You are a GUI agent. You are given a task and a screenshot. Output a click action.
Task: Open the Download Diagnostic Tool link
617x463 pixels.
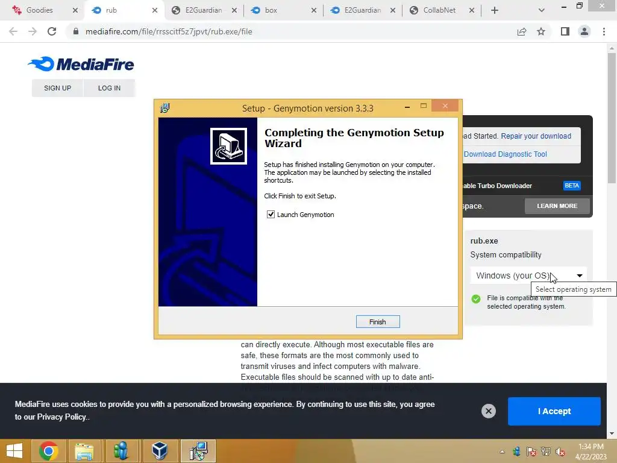(506, 154)
